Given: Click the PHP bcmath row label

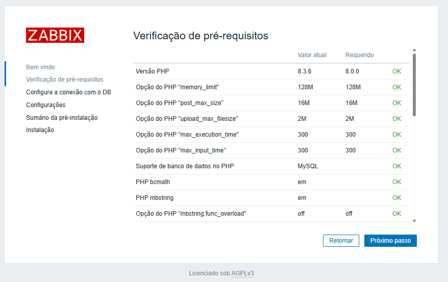Looking at the screenshot, I should point(153,182).
